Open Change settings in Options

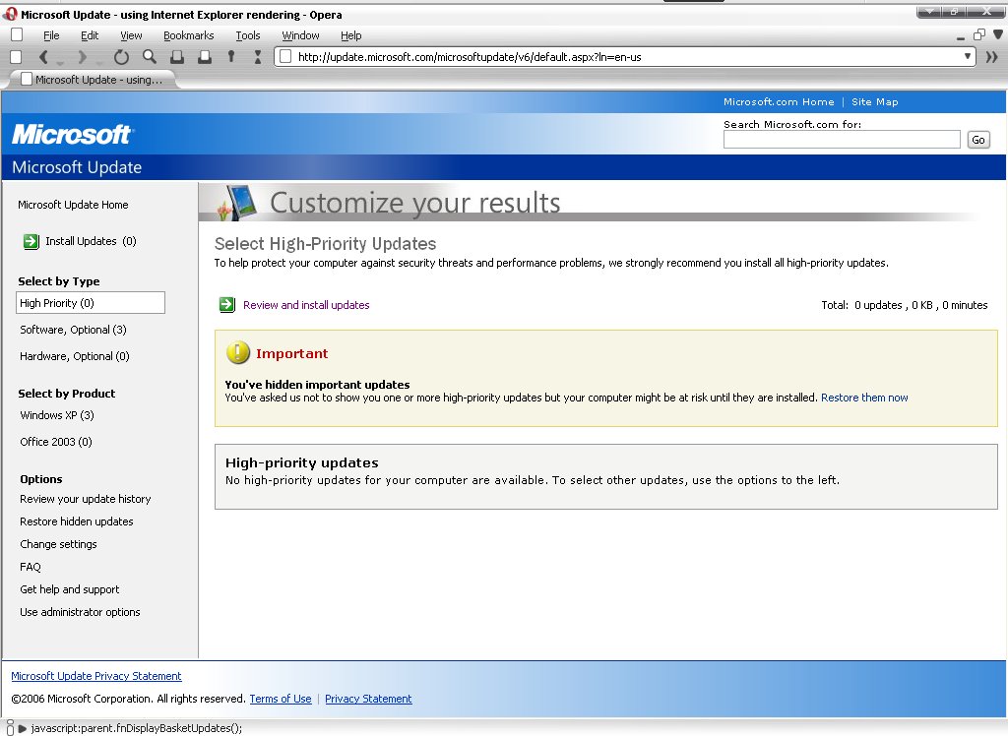58,544
